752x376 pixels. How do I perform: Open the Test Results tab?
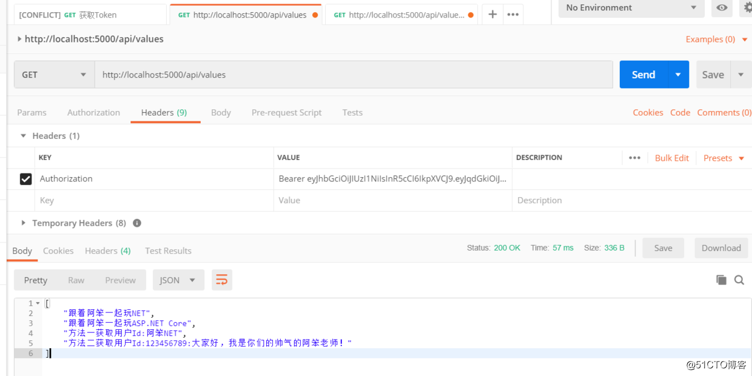click(x=168, y=250)
